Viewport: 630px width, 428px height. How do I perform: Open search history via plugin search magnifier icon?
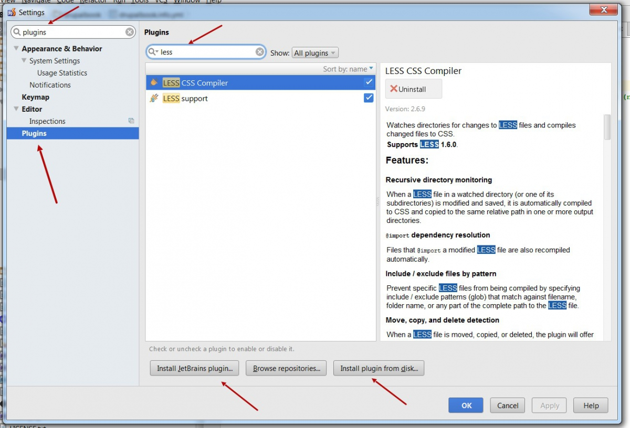click(x=153, y=52)
